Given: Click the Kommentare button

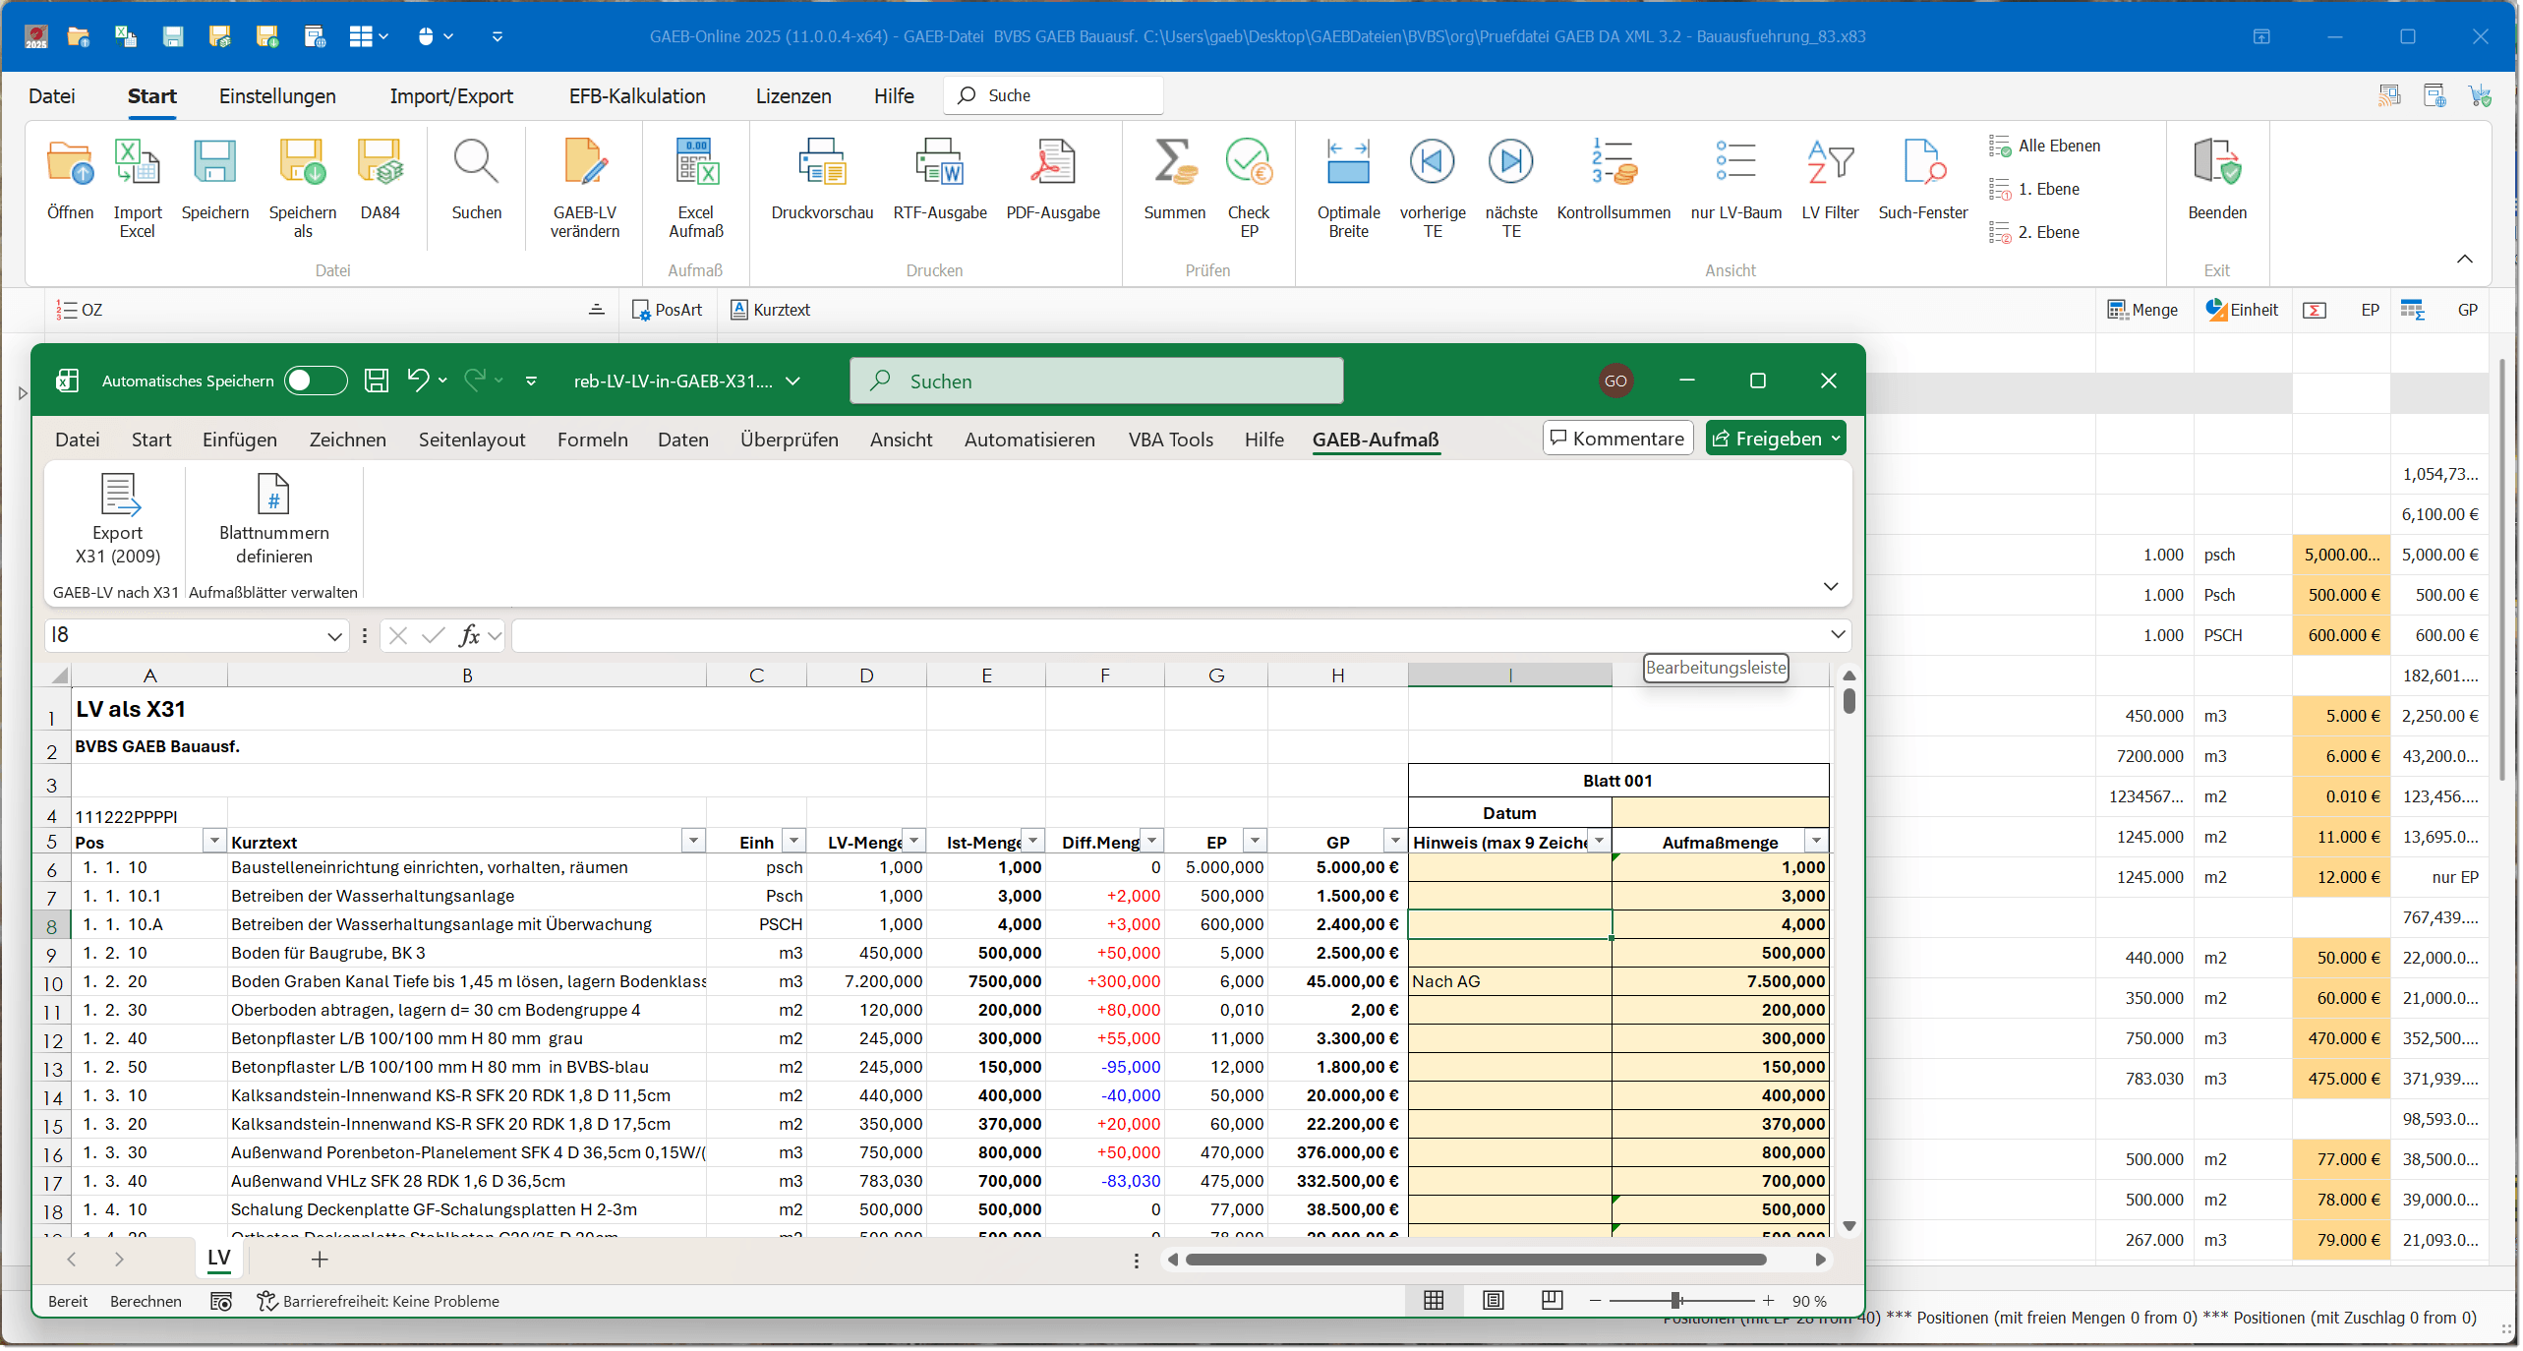Looking at the screenshot, I should [x=1617, y=439].
